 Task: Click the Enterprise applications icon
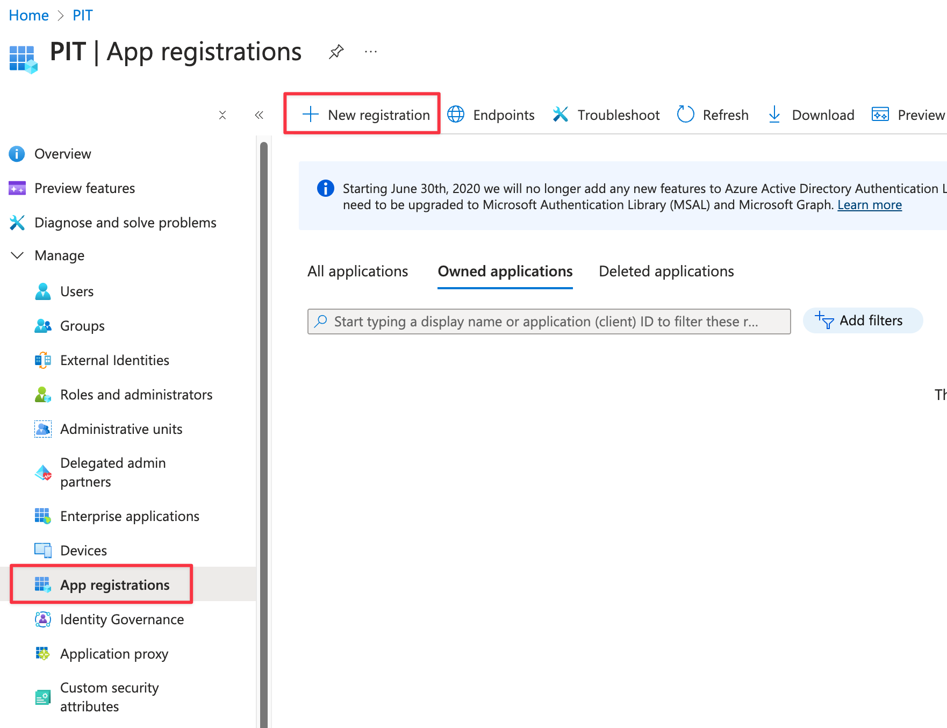click(43, 516)
